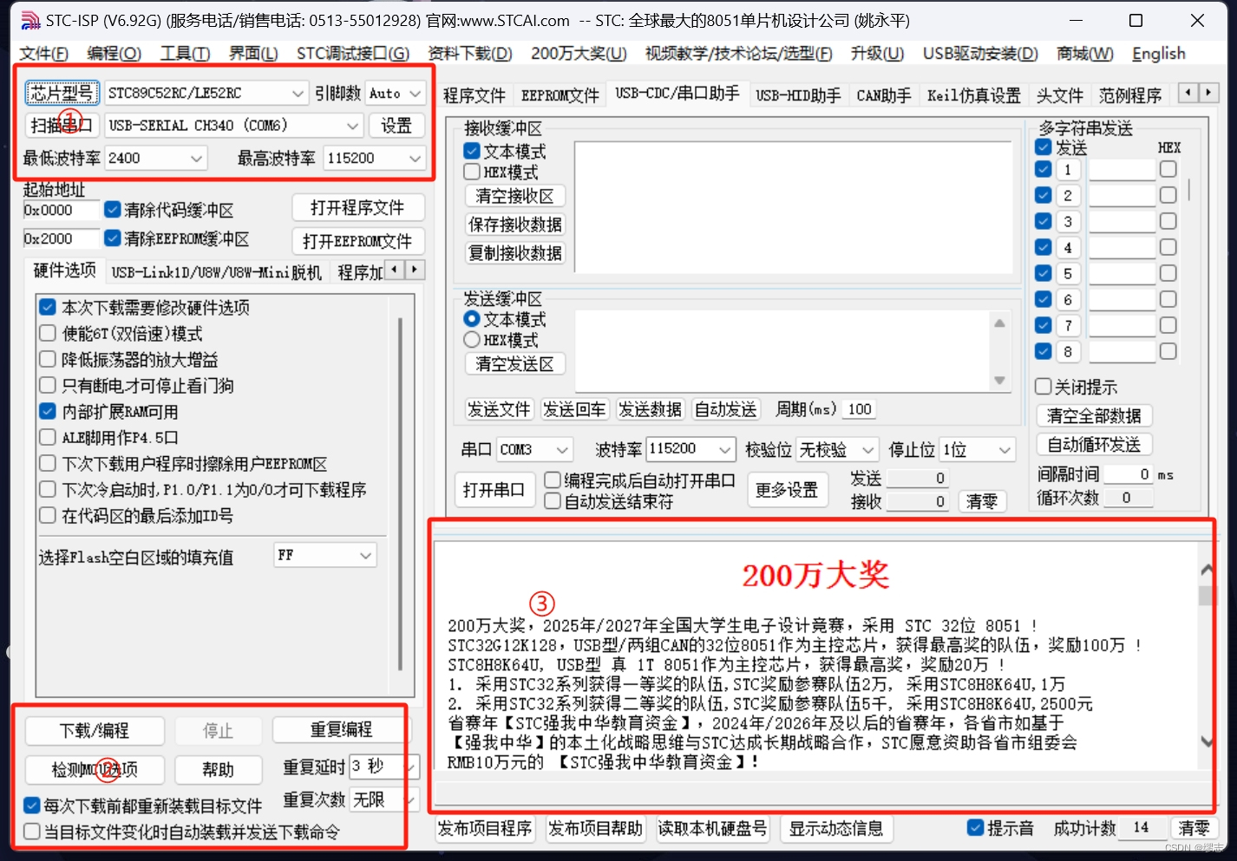Open the 工具(T) menu

coord(186,54)
